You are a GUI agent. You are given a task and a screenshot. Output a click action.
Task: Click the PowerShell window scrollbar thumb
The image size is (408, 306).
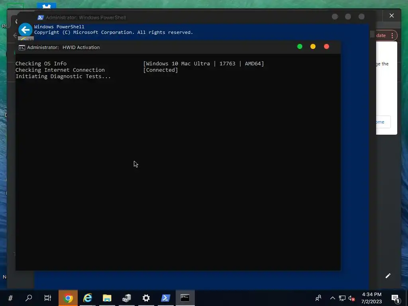[x=372, y=34]
